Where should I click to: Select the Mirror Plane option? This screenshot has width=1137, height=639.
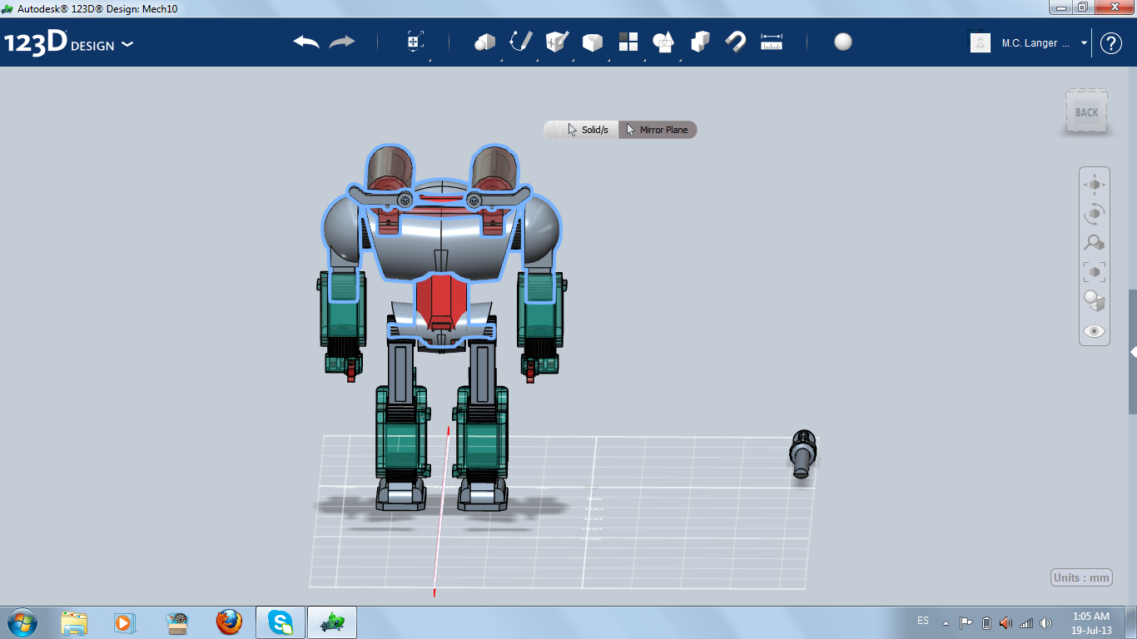pos(658,130)
